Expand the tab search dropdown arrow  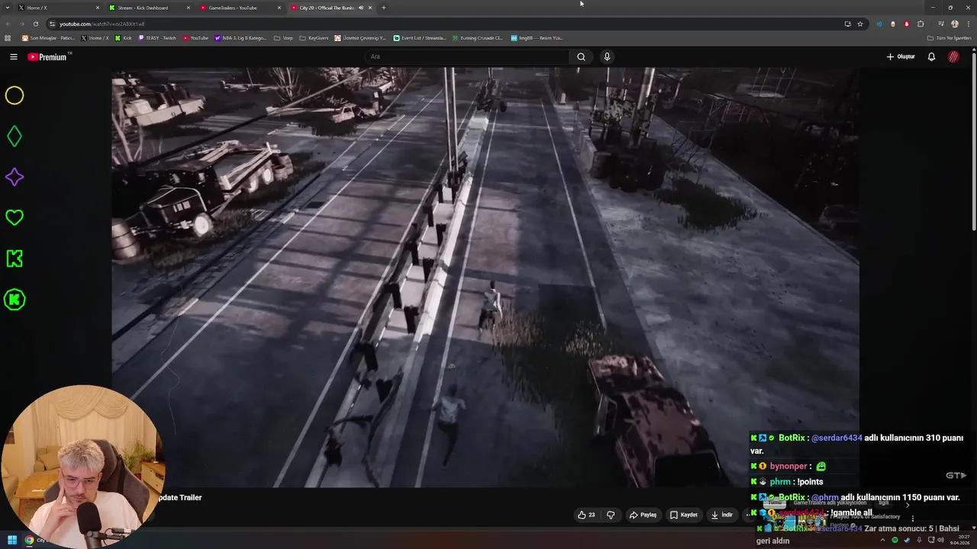7,8
